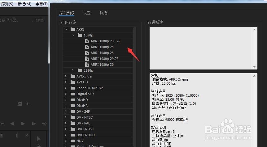
Task: Switch to the 序列预设 tab
Action: point(67,13)
